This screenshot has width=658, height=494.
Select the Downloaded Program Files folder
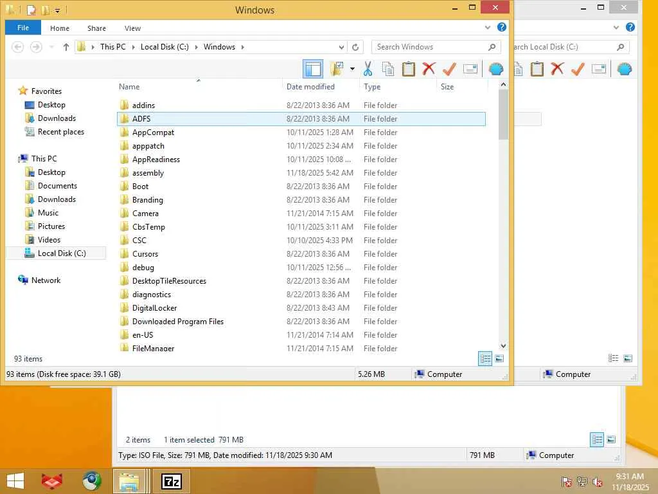301,322
